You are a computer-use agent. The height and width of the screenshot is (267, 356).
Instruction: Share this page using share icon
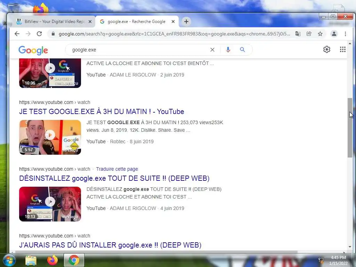click(309, 34)
